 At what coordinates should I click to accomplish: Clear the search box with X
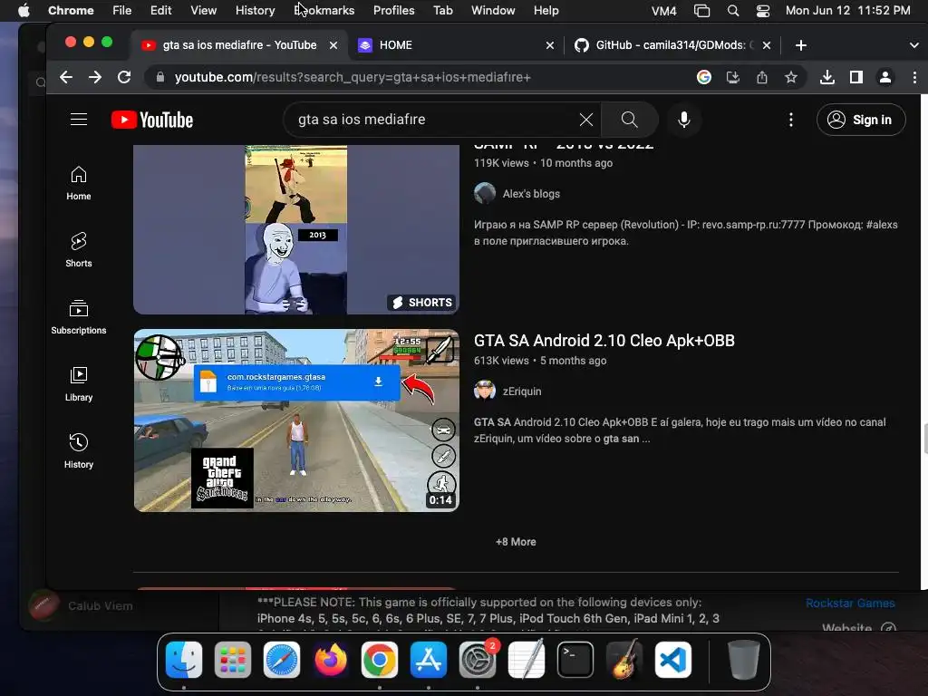pyautogui.click(x=586, y=120)
